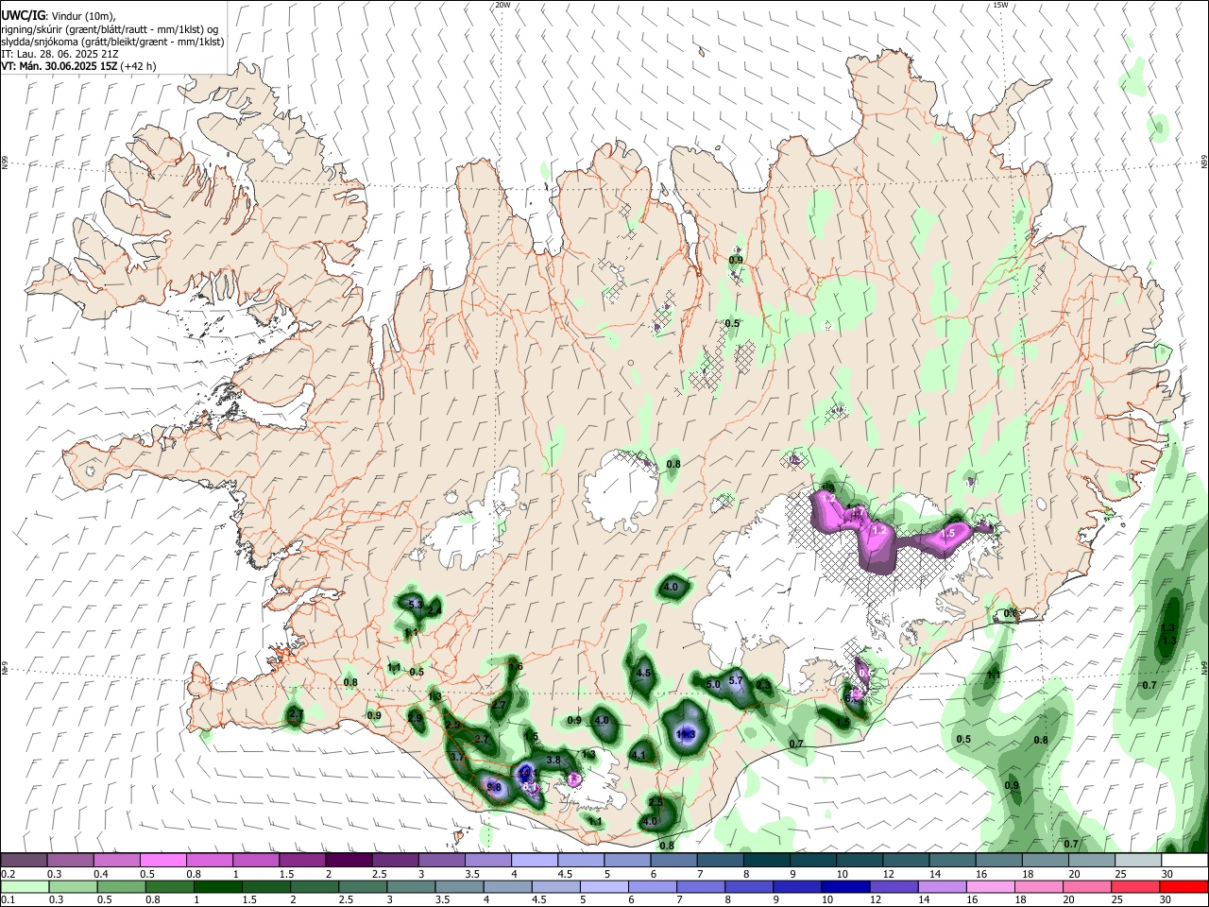Click the 'IT: Lau. 28. 06. 2025 21Z' line

pyautogui.click(x=59, y=54)
